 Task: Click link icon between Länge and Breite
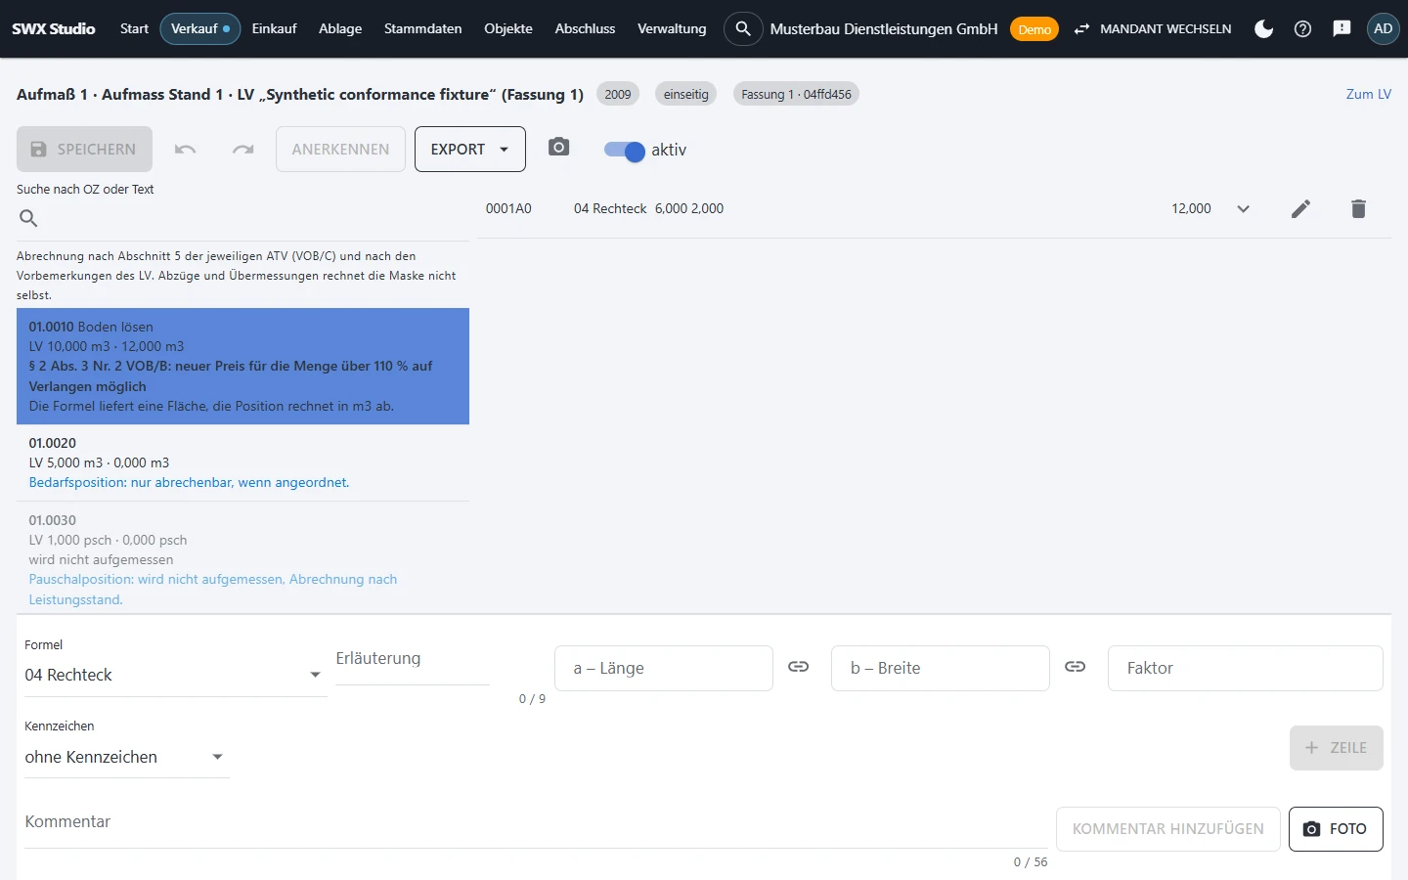[799, 667]
